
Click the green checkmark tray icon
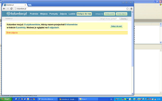click(x=125, y=99)
